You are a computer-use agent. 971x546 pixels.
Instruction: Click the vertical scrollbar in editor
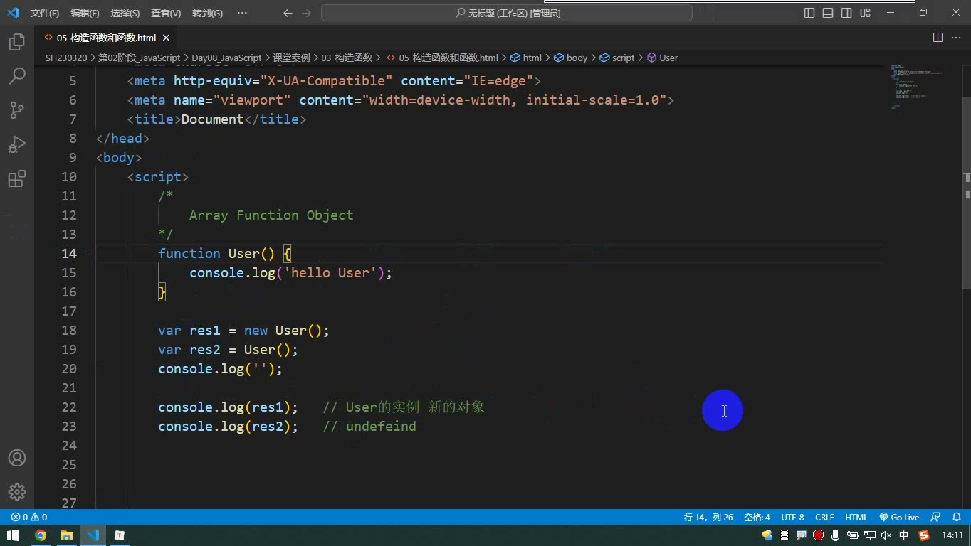(x=967, y=192)
